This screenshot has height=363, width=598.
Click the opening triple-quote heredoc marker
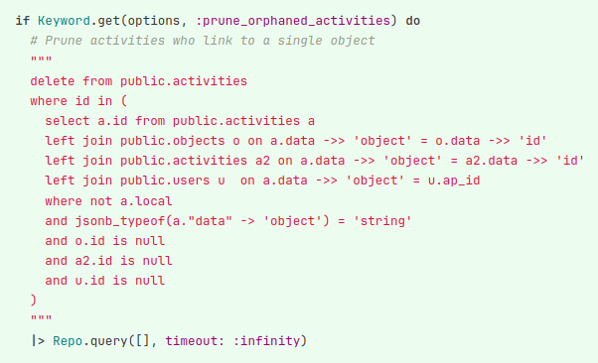tap(41, 60)
